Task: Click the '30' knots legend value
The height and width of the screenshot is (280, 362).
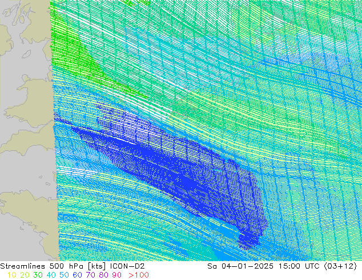Action: pos(38,275)
